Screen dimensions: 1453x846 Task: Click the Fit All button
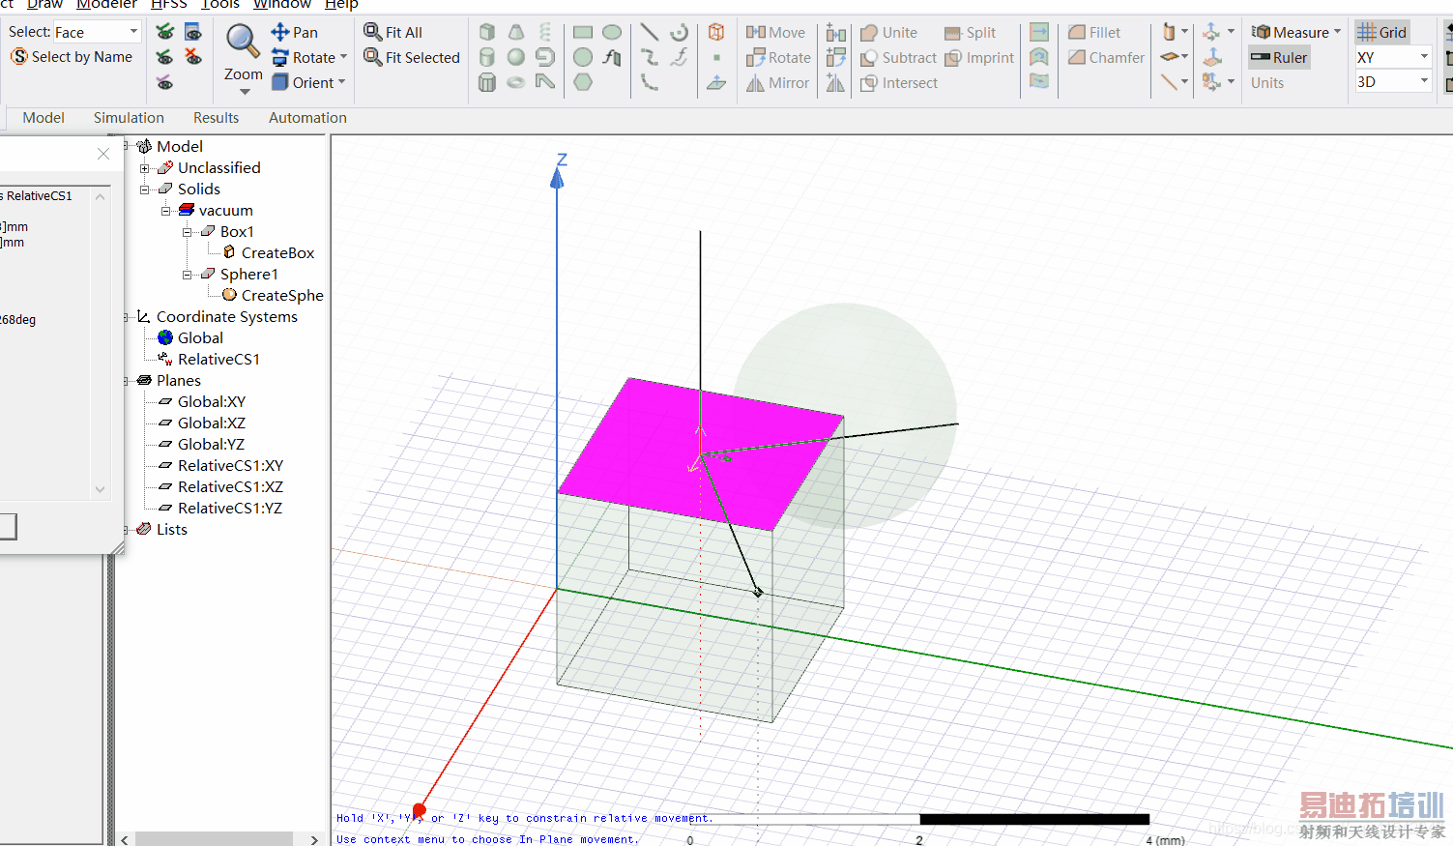(393, 32)
